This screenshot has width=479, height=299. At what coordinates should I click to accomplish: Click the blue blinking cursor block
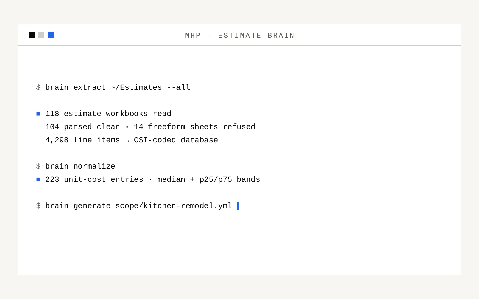(x=238, y=206)
